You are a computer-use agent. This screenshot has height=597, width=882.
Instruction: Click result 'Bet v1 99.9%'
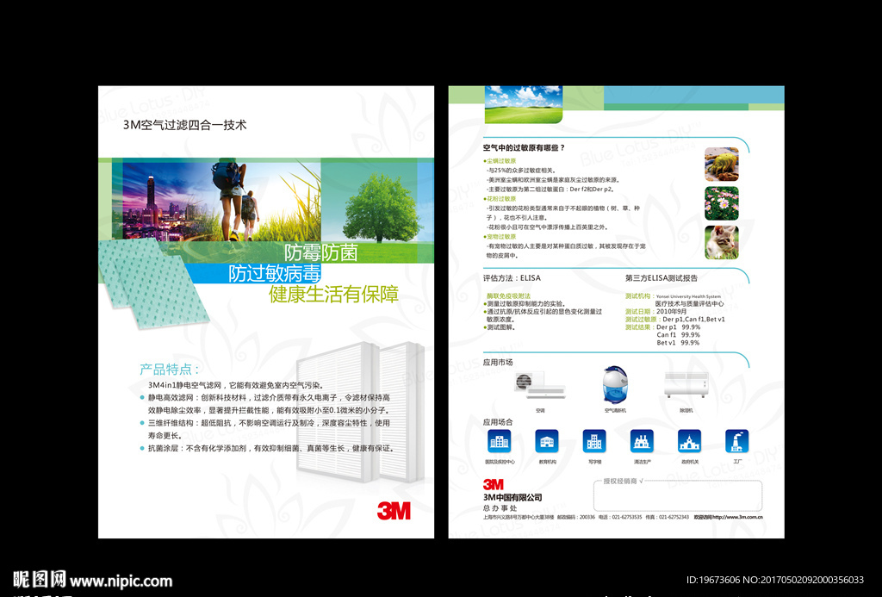[679, 343]
